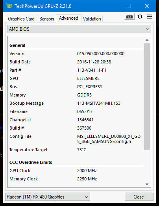Minimize the GPU-Z window
159x206 pixels.
111,6
